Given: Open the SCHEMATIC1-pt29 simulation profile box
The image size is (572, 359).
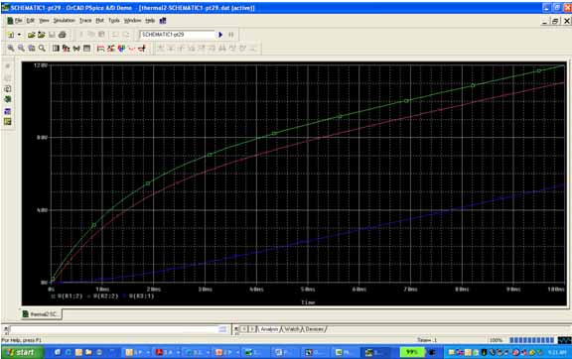Looking at the screenshot, I should [178, 35].
